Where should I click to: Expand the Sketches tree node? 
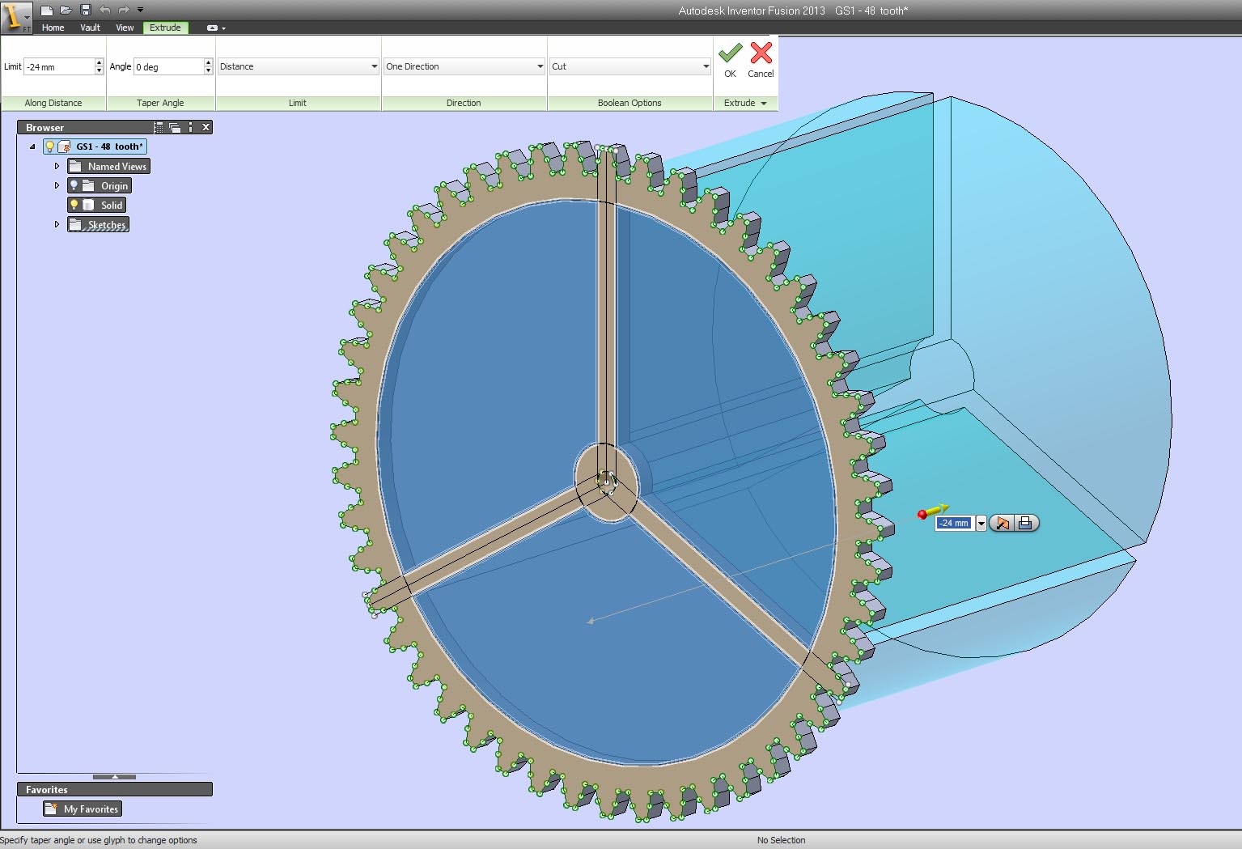pos(56,224)
